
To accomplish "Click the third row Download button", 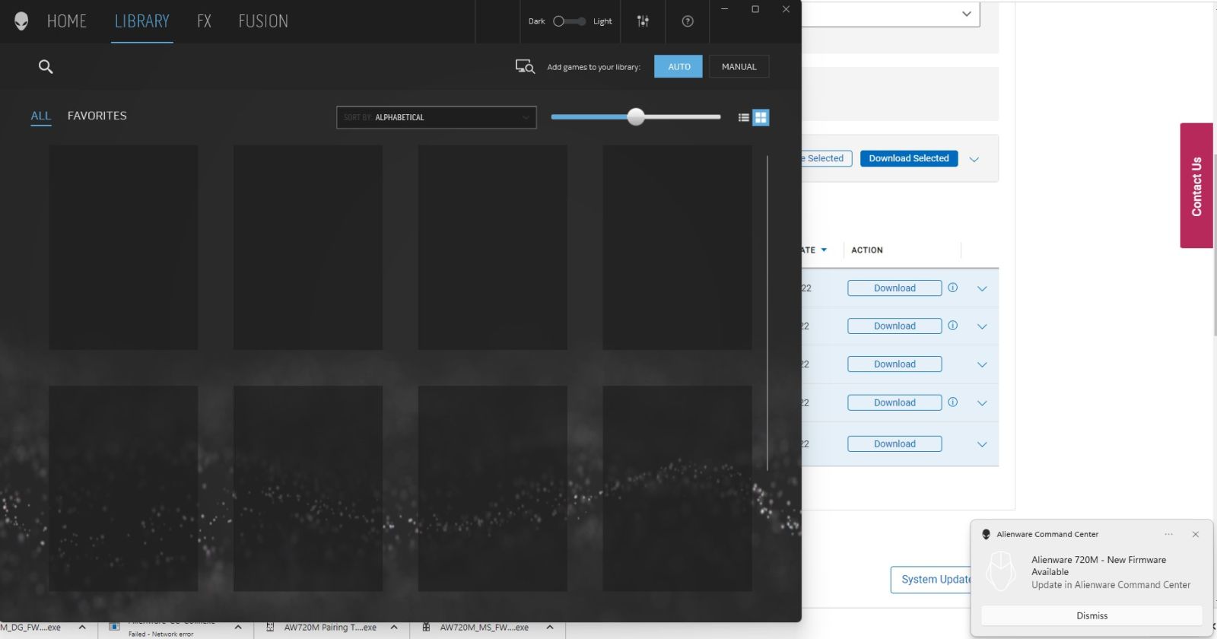I will 894,364.
